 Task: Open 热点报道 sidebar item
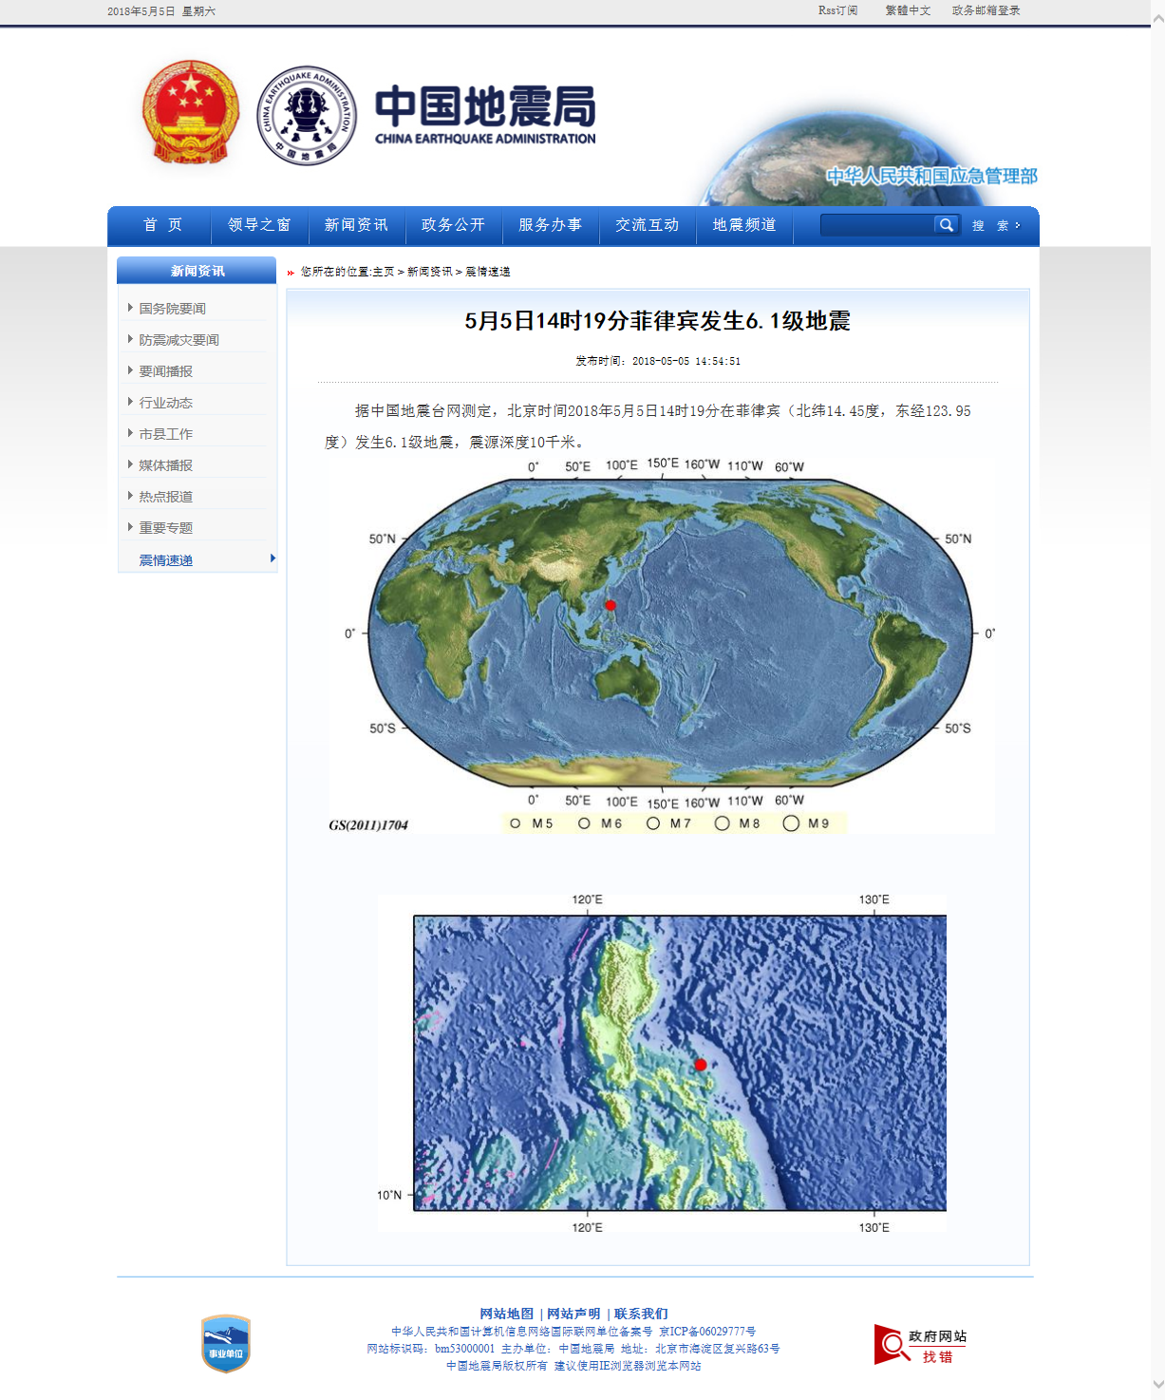click(x=165, y=497)
